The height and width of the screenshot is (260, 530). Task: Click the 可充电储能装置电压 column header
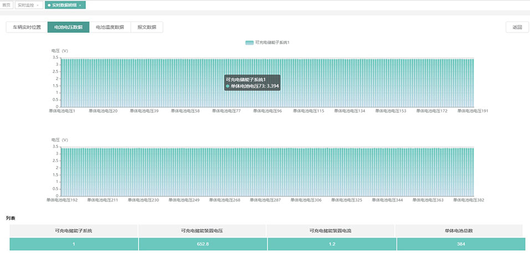(x=202, y=230)
